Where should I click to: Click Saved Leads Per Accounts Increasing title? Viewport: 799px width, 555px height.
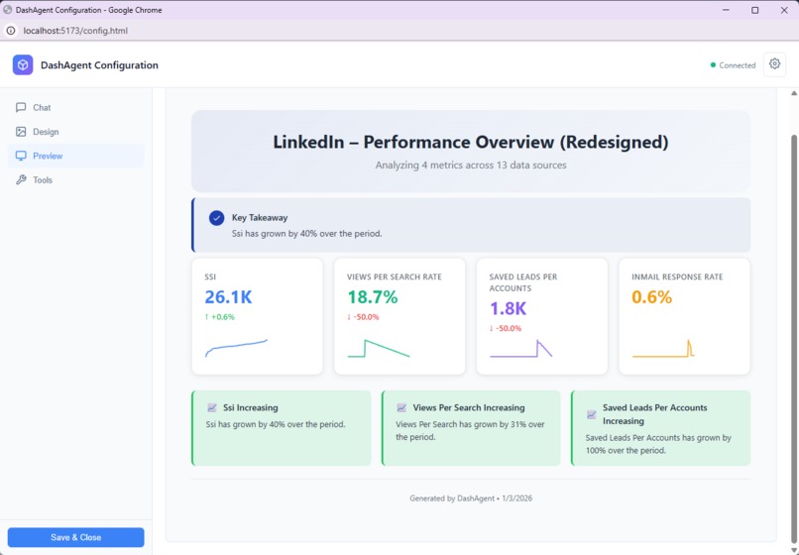pos(655,414)
